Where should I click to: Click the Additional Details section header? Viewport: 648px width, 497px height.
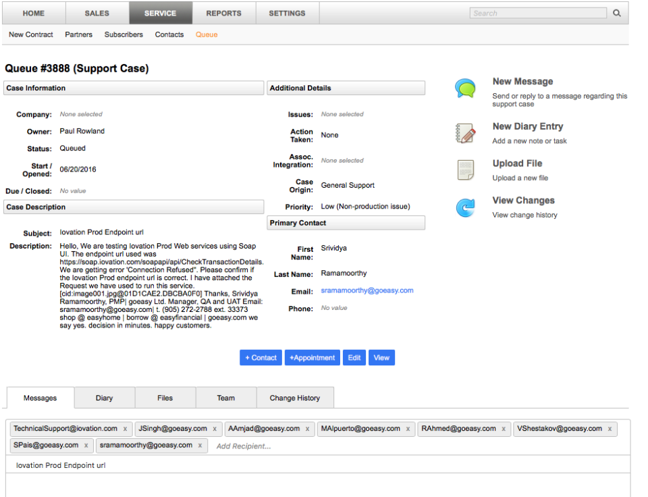[346, 88]
